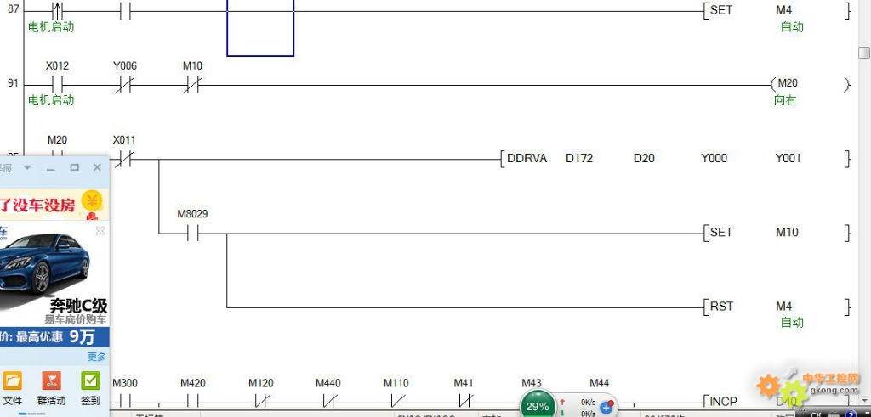Image resolution: width=871 pixels, height=417 pixels.
Task: Select the M440 normally-closed contact
Action: (x=328, y=400)
